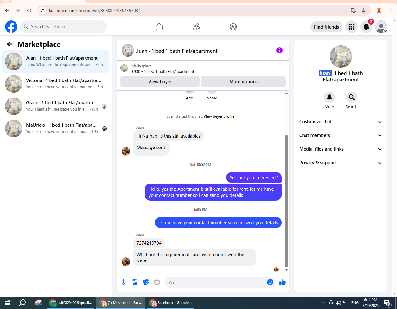Open Juan's conversation in the chat list
Viewport: 397px width, 309px height.
click(x=56, y=61)
